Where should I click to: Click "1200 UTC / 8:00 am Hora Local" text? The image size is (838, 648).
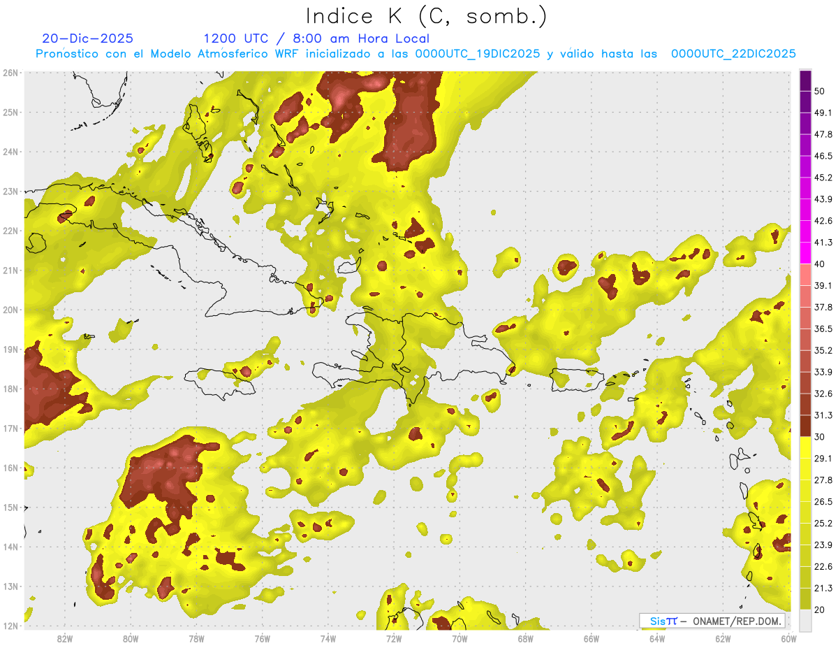click(316, 38)
